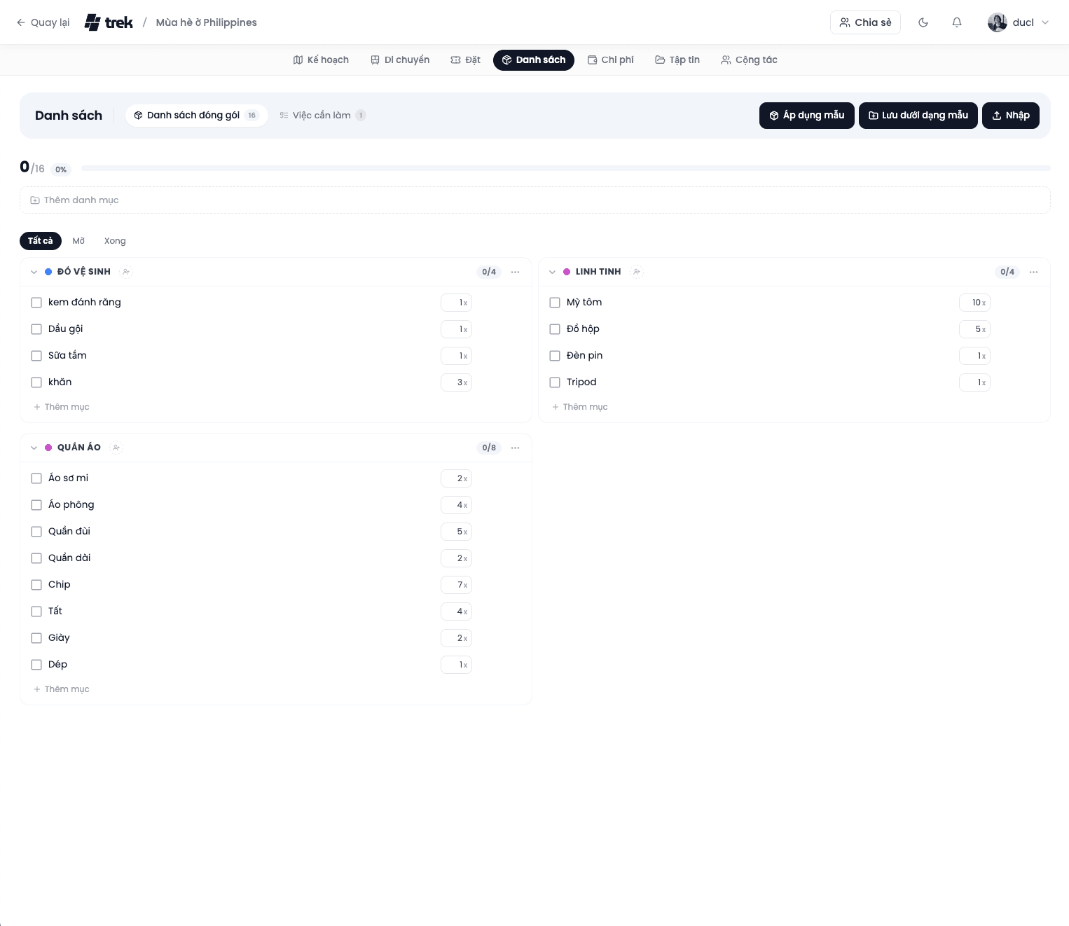Viewport: 1069px width, 926px height.
Task: Open the Chi phí tab
Action: (x=611, y=60)
